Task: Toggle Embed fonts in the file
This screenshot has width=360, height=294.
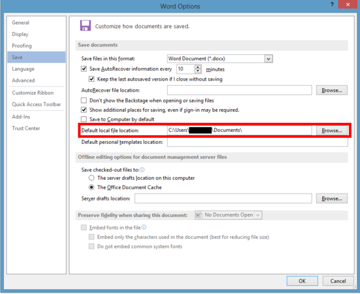Action: point(84,228)
